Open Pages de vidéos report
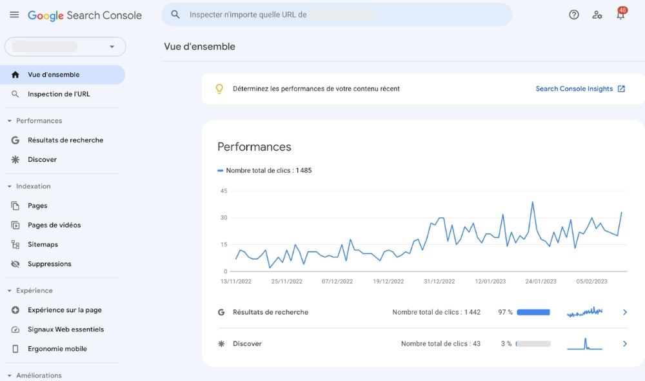The height and width of the screenshot is (381, 645). click(x=55, y=225)
